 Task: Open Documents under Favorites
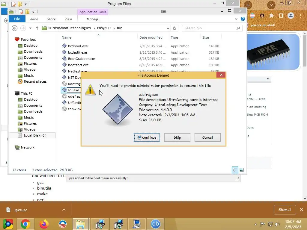(x=33, y=57)
